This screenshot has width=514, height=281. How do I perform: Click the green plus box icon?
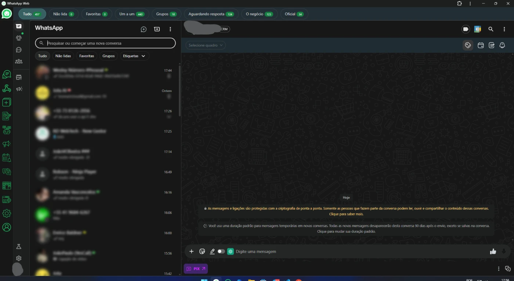[x=7, y=102]
